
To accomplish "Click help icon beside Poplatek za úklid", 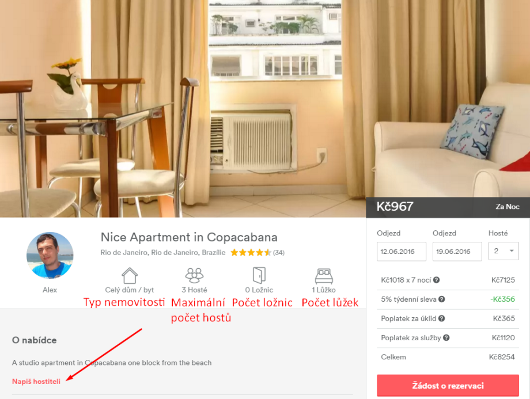I will coord(441,318).
